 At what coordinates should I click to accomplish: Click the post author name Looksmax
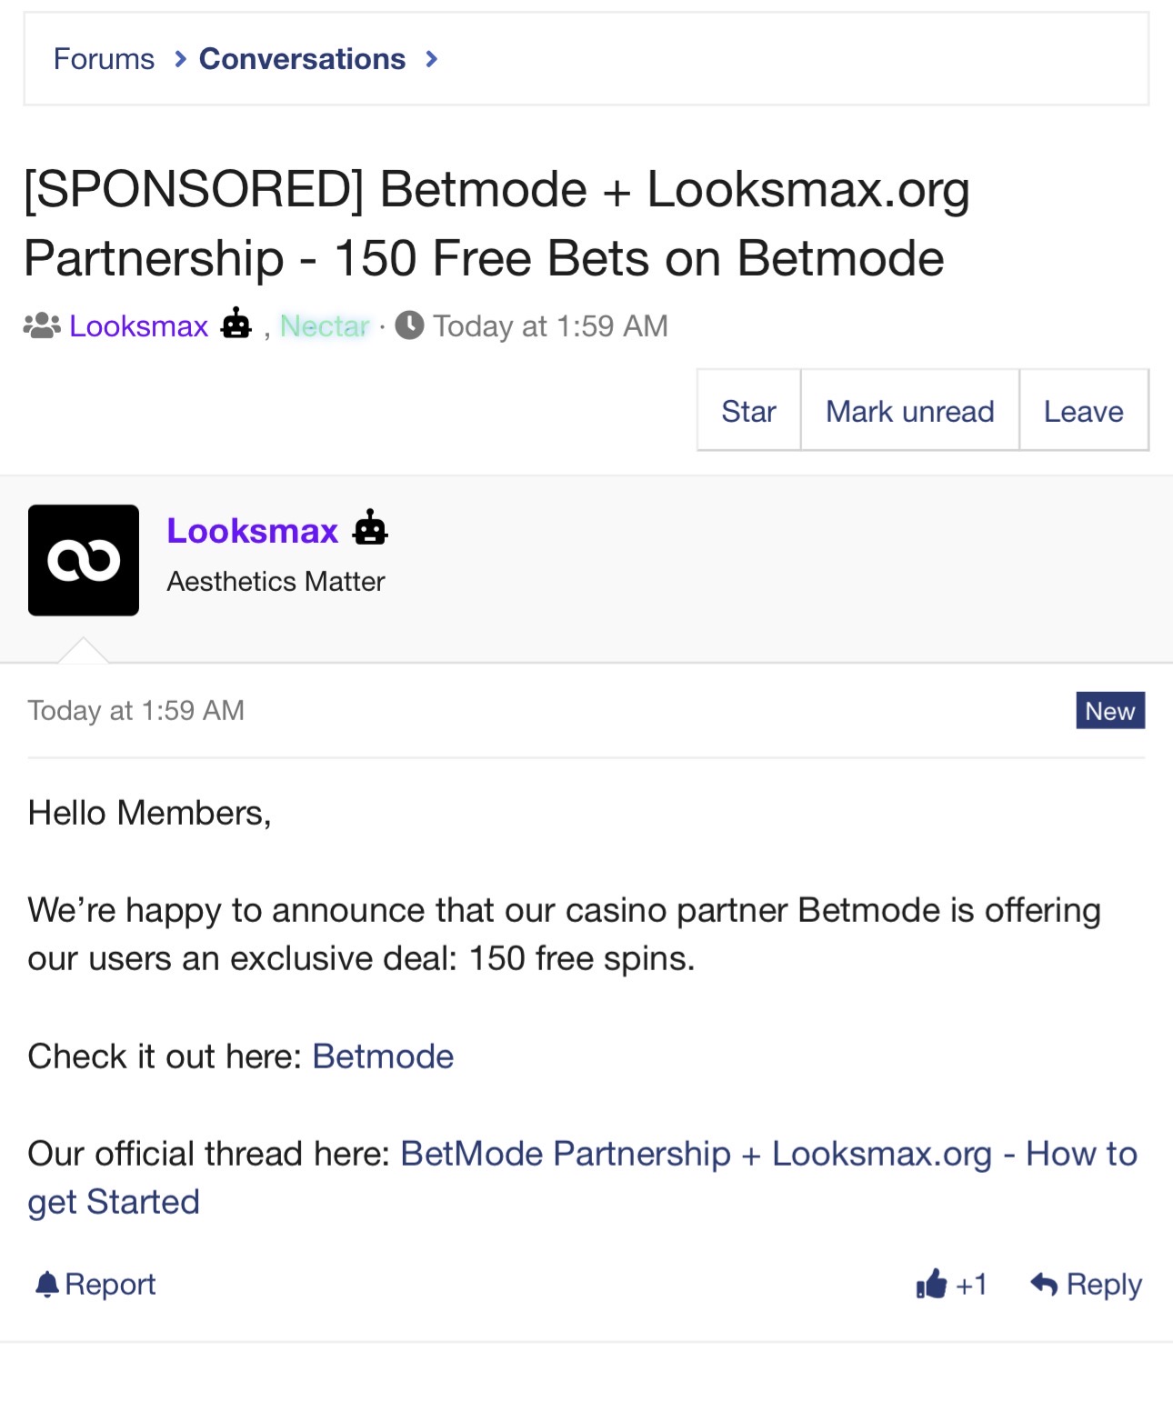click(x=252, y=530)
